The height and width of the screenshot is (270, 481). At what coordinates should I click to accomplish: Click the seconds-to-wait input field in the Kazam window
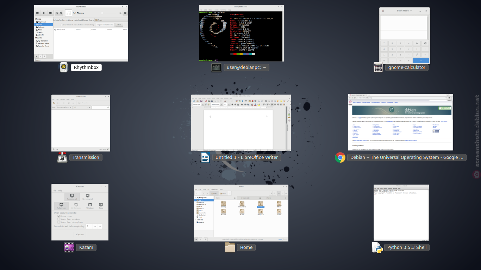pyautogui.click(x=89, y=226)
